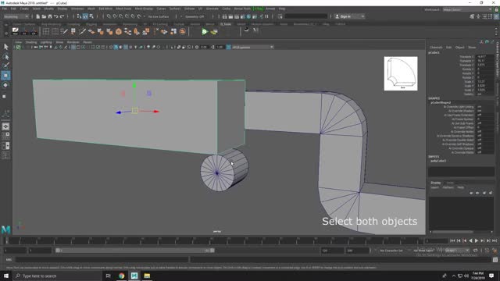Viewport: 500px width, 281px height.
Task: Select by hierarchy mode icon
Action: (79, 16)
